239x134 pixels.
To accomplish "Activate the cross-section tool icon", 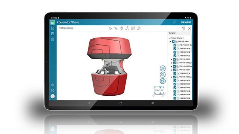I will tap(121, 28).
